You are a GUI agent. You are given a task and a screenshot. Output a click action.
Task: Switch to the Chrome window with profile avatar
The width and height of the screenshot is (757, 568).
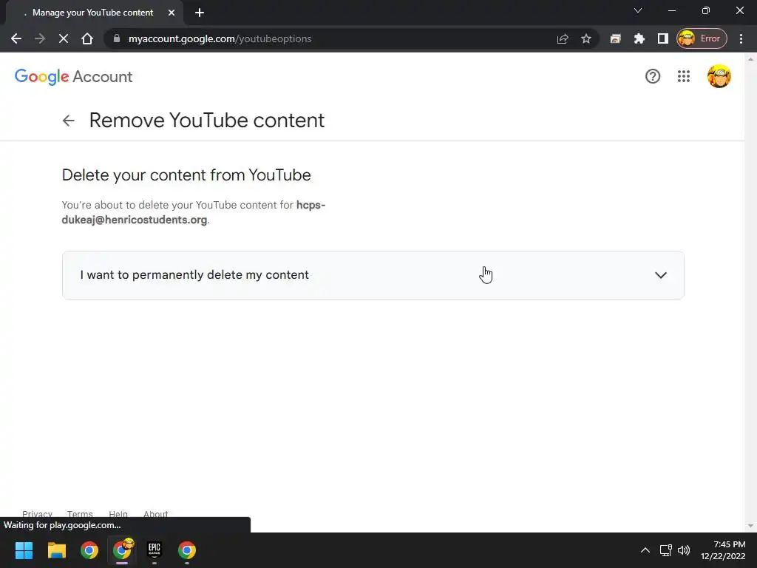(122, 550)
